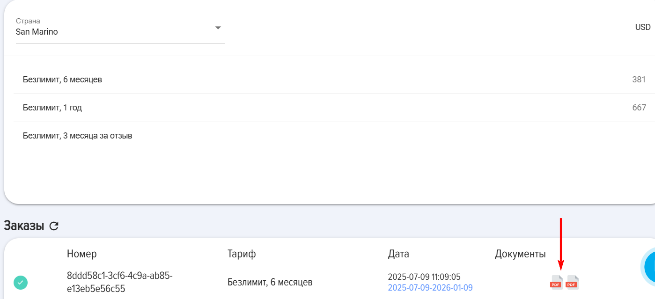Select the Безлимит, 1 год tariff
This screenshot has height=299, width=655.
(330, 108)
